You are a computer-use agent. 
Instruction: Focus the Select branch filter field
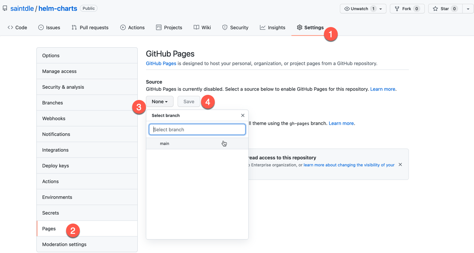pyautogui.click(x=197, y=129)
